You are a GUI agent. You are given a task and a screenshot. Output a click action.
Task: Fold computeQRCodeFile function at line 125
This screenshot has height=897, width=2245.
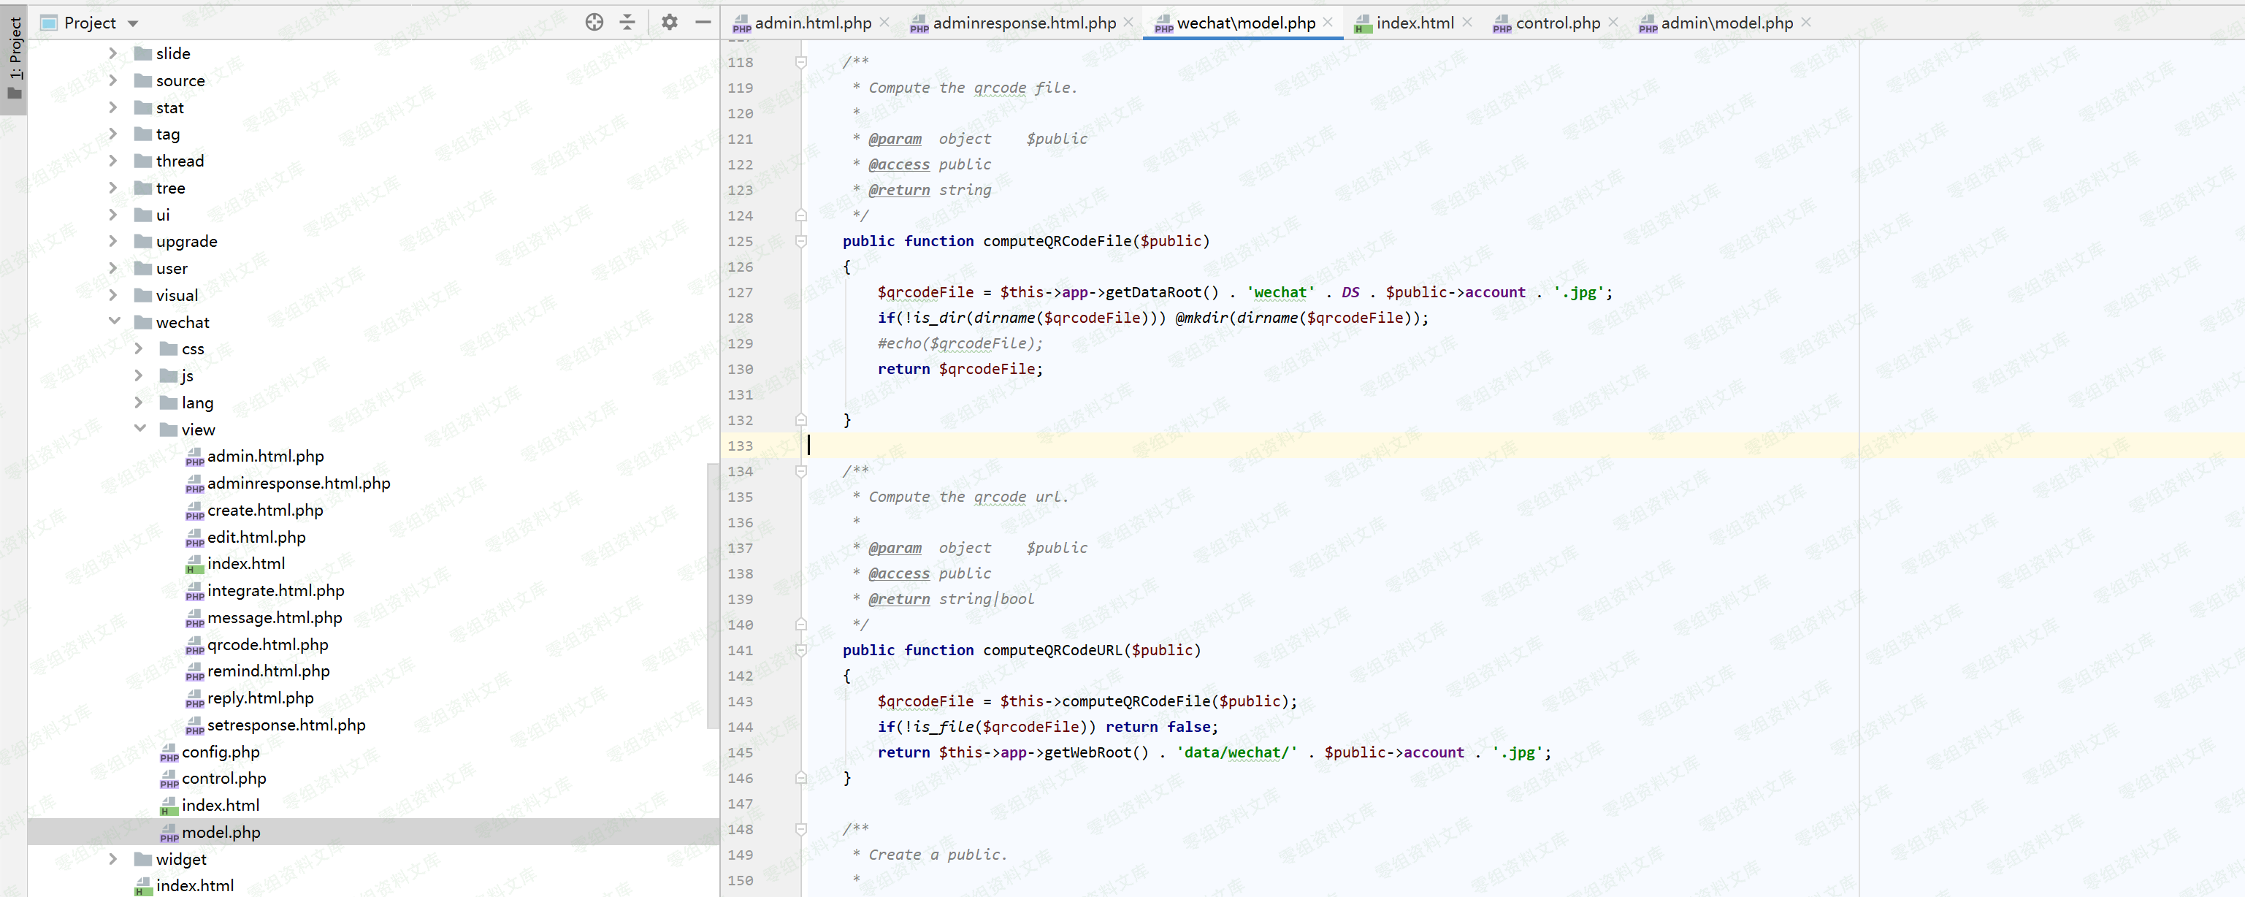point(801,242)
